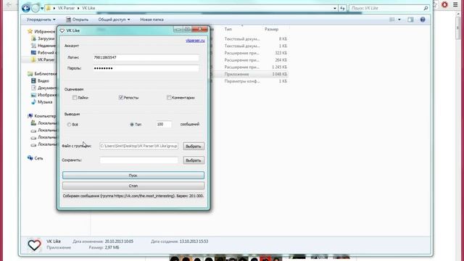Open the Общий доступ dropdown
The height and width of the screenshot is (261, 464).
tap(115, 20)
